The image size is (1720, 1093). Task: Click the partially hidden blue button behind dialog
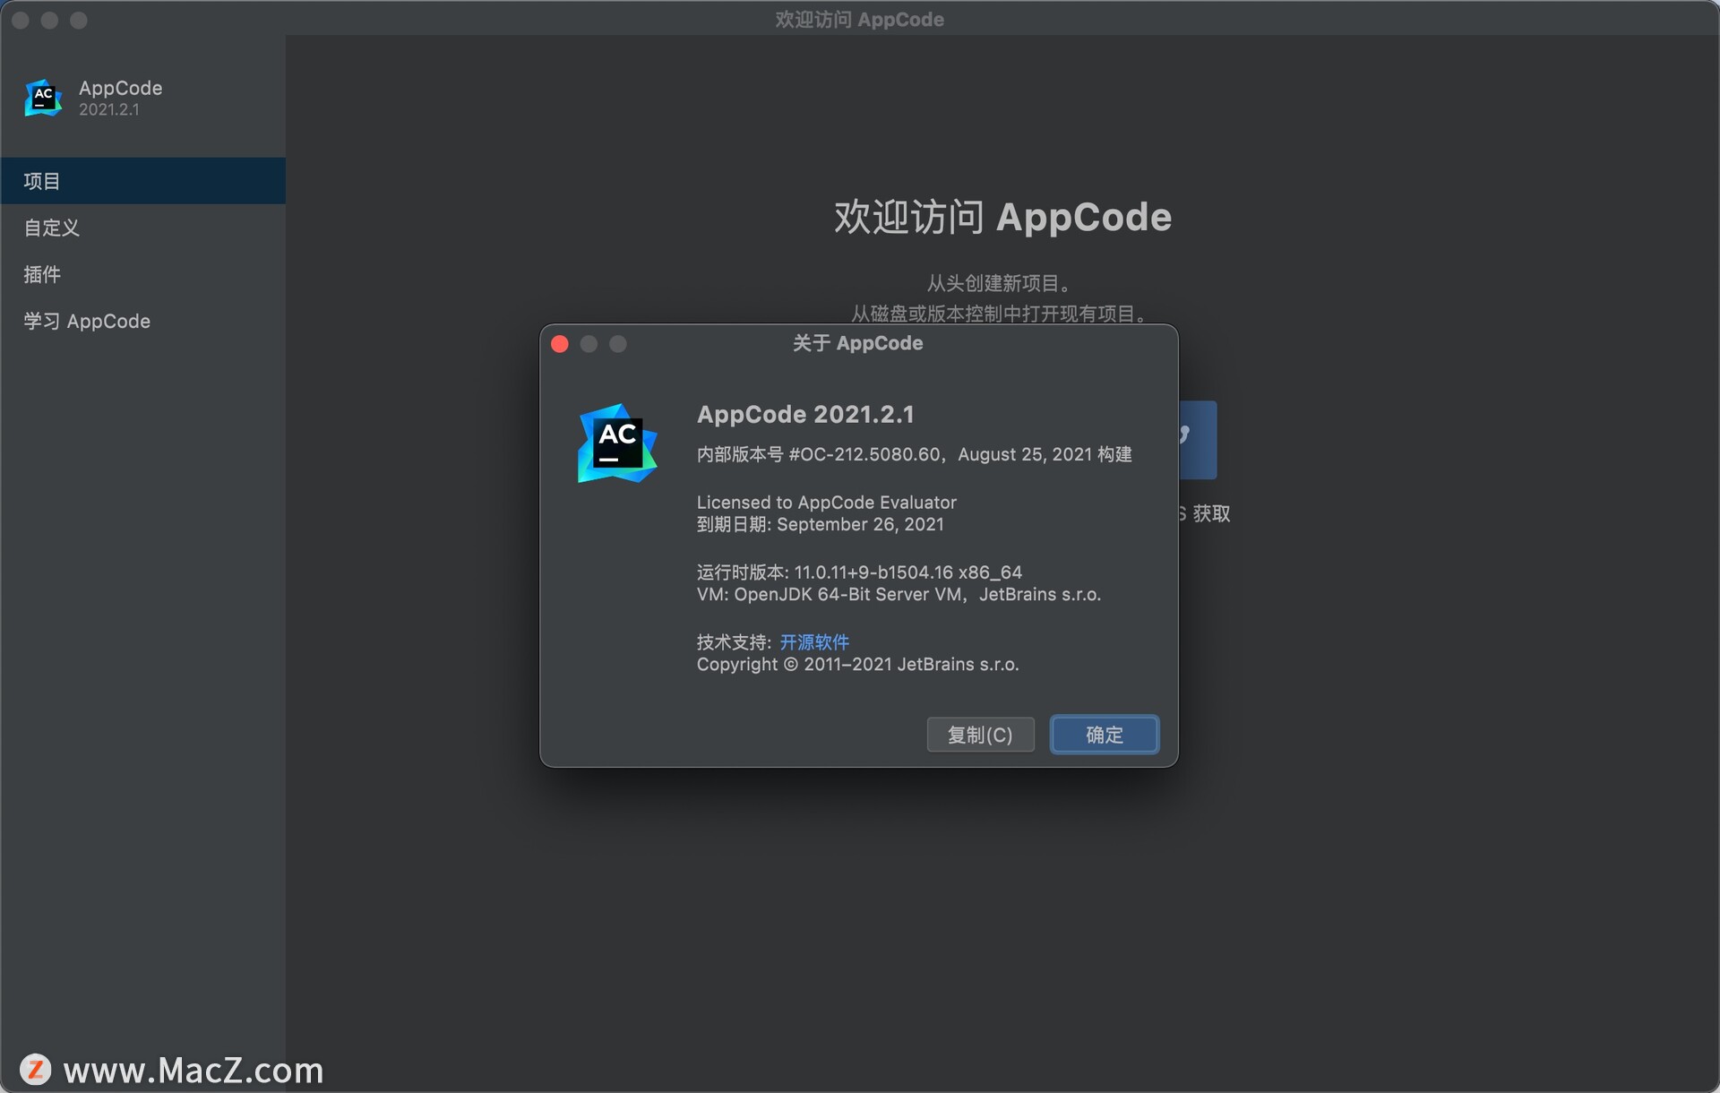1198,440
